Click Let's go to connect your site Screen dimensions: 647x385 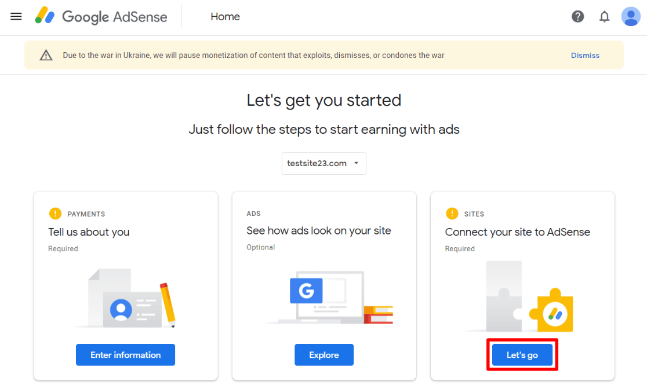[x=522, y=354]
